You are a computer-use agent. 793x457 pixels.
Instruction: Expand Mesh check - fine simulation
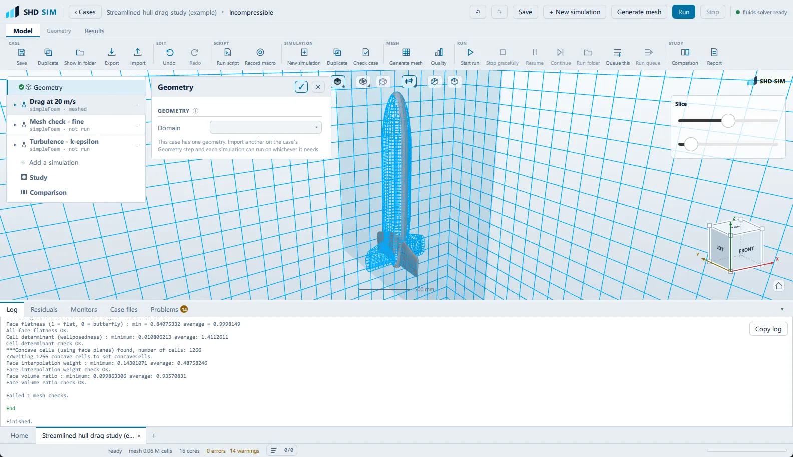point(15,125)
